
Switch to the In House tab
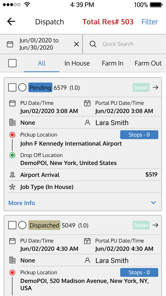77,63
